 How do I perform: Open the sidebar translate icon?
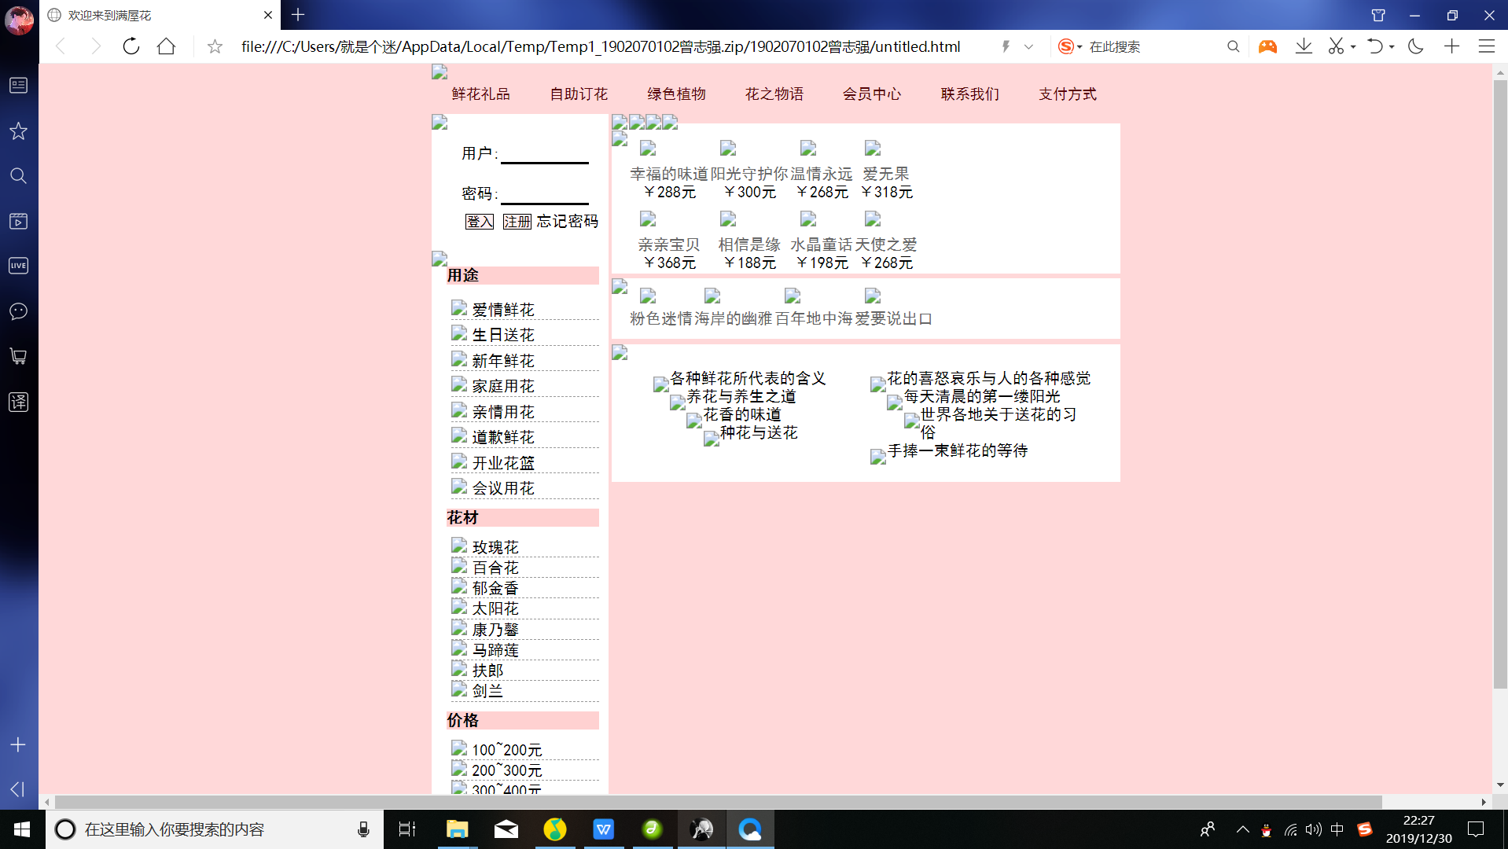18,402
